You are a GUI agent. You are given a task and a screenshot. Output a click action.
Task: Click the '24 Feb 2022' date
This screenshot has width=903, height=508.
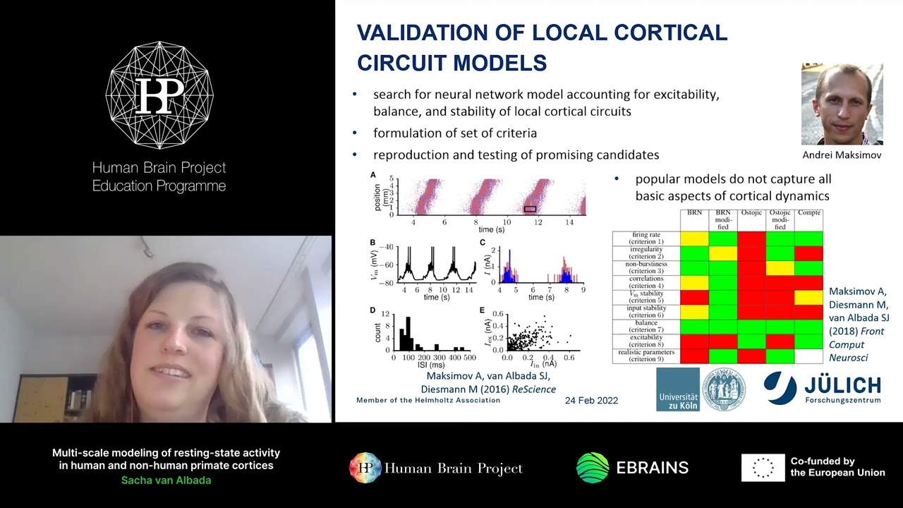point(591,400)
